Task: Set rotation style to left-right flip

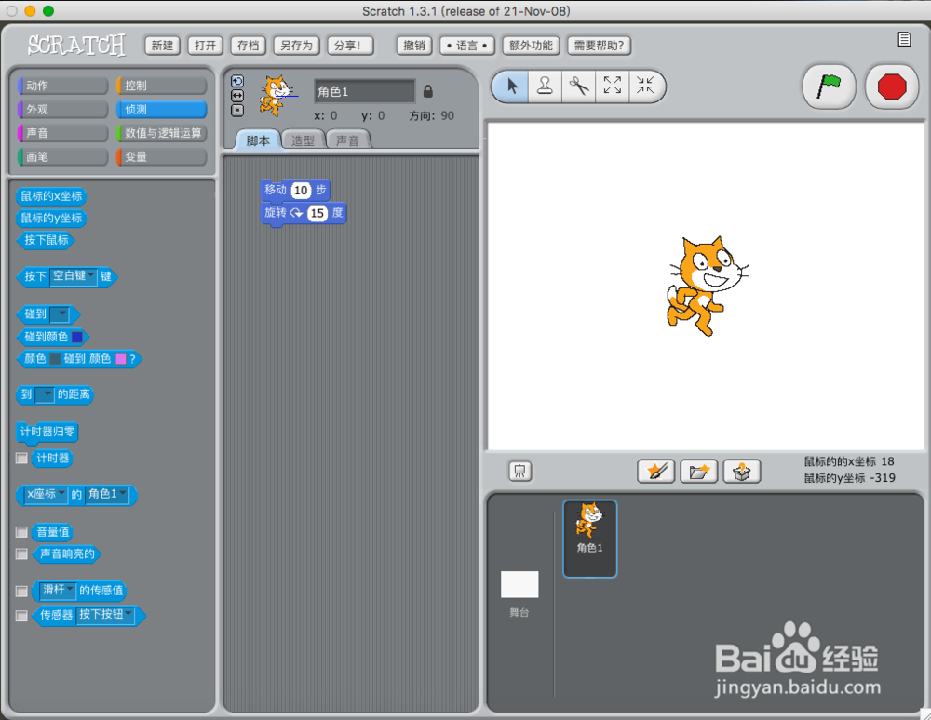Action: [x=236, y=96]
